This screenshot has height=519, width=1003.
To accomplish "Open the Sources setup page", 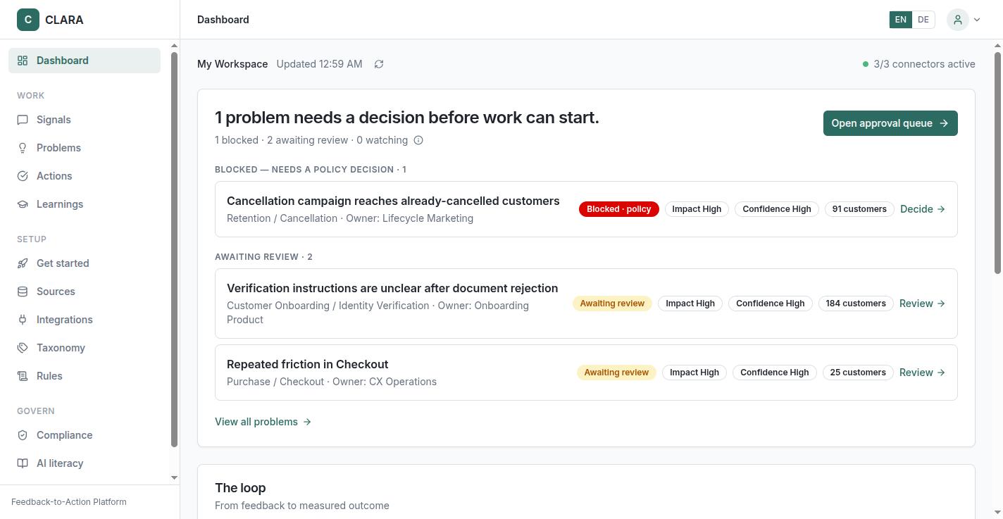I will [85, 292].
